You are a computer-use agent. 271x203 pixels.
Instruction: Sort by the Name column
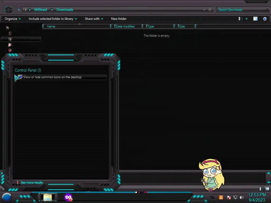pyautogui.click(x=76, y=26)
